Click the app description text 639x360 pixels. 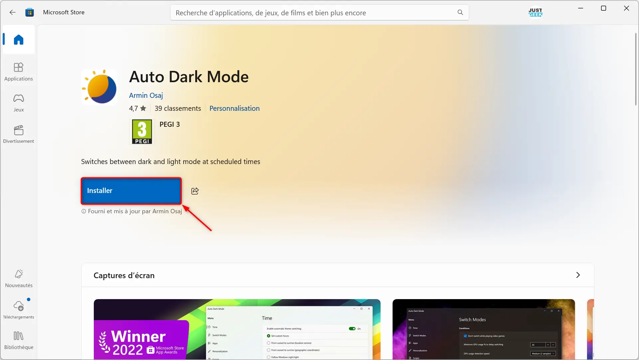coord(171,162)
